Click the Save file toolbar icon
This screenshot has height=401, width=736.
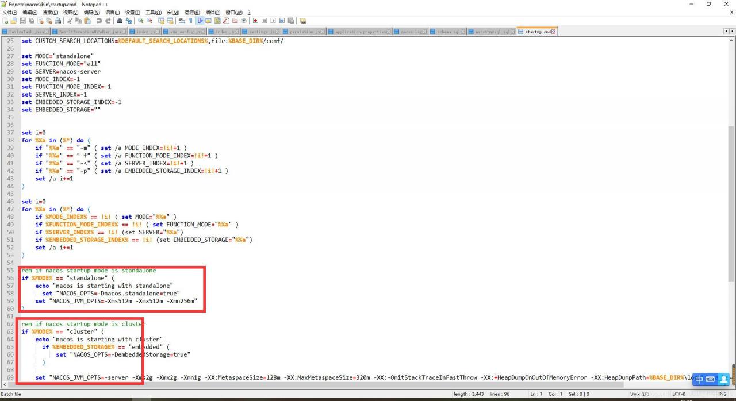(x=22, y=21)
